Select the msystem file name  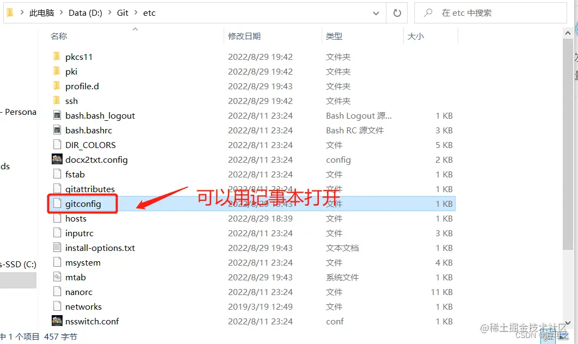coord(83,262)
